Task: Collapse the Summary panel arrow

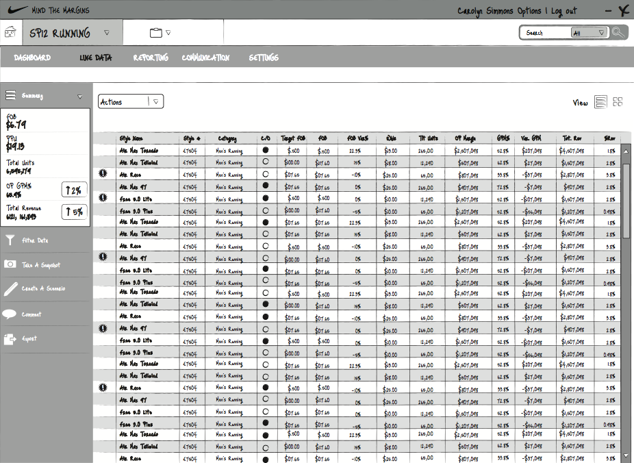Action: 79,97
